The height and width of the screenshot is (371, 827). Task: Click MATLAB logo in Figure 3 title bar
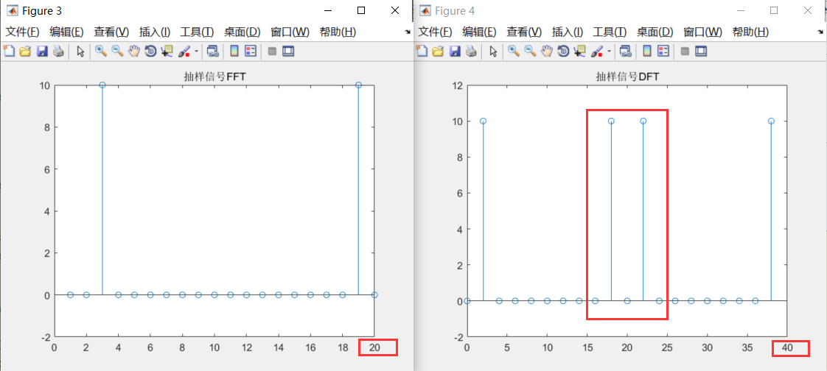[12, 10]
